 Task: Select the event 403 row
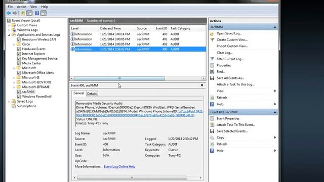pos(138,34)
